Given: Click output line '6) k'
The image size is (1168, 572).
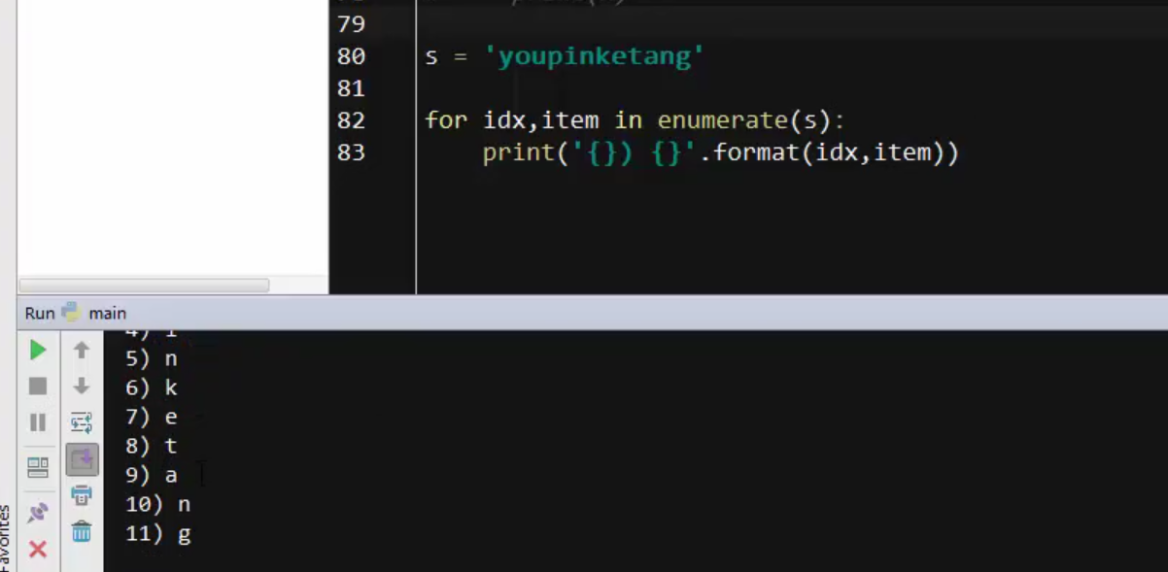Looking at the screenshot, I should (x=152, y=387).
